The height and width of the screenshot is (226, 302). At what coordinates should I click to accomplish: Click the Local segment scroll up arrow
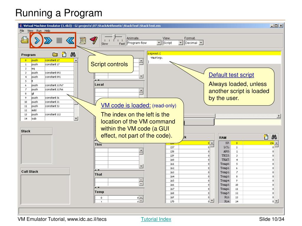click(141, 90)
